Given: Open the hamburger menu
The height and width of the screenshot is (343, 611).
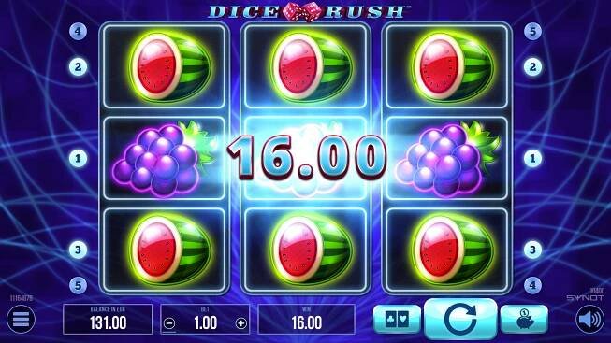Looking at the screenshot, I should (21, 320).
